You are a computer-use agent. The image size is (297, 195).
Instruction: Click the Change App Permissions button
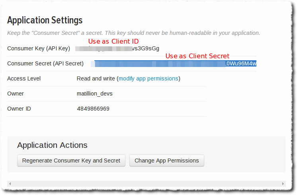tap(167, 161)
